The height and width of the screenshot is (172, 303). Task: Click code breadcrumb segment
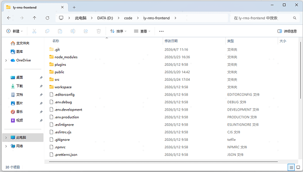[x=128, y=18]
